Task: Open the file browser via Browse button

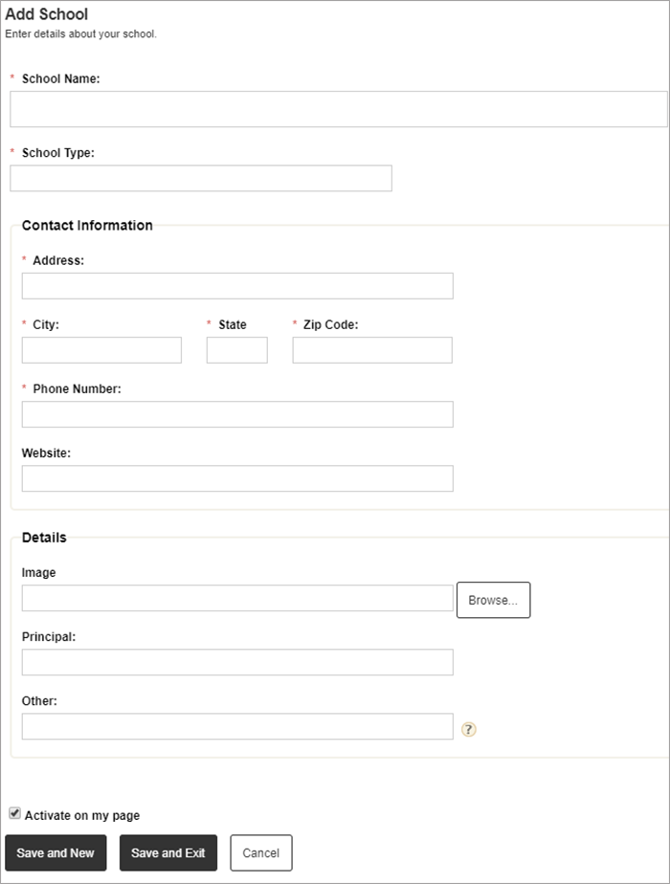Action: pos(493,600)
